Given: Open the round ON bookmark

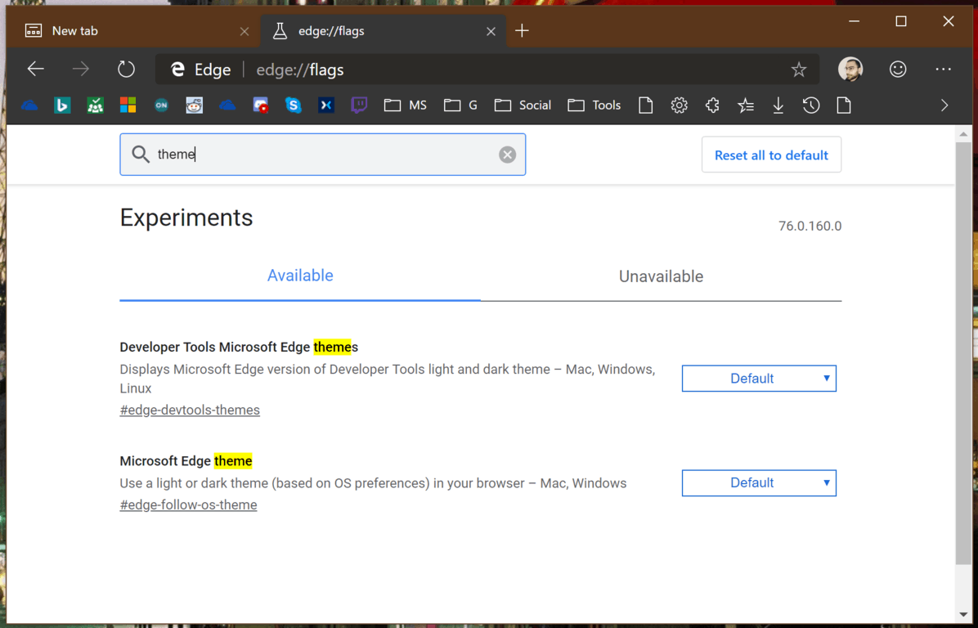Looking at the screenshot, I should pos(162,105).
